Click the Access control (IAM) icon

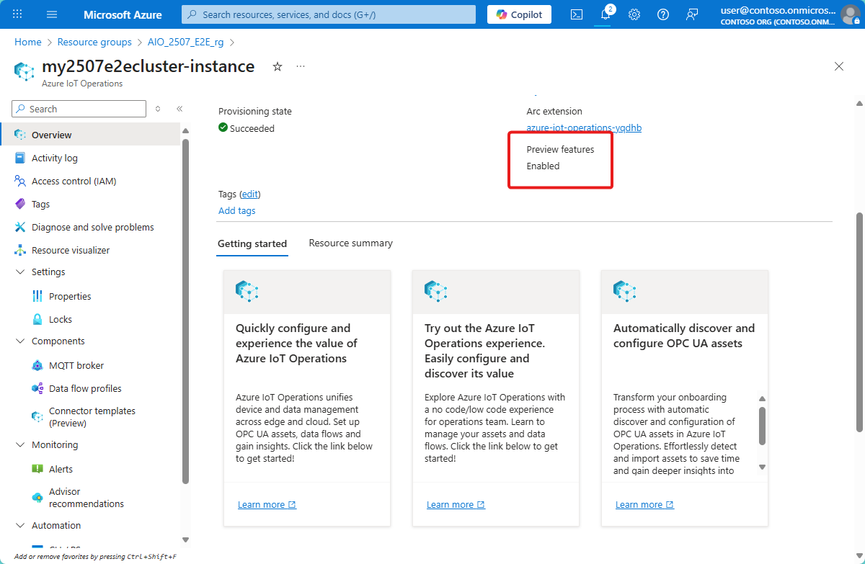tap(20, 181)
